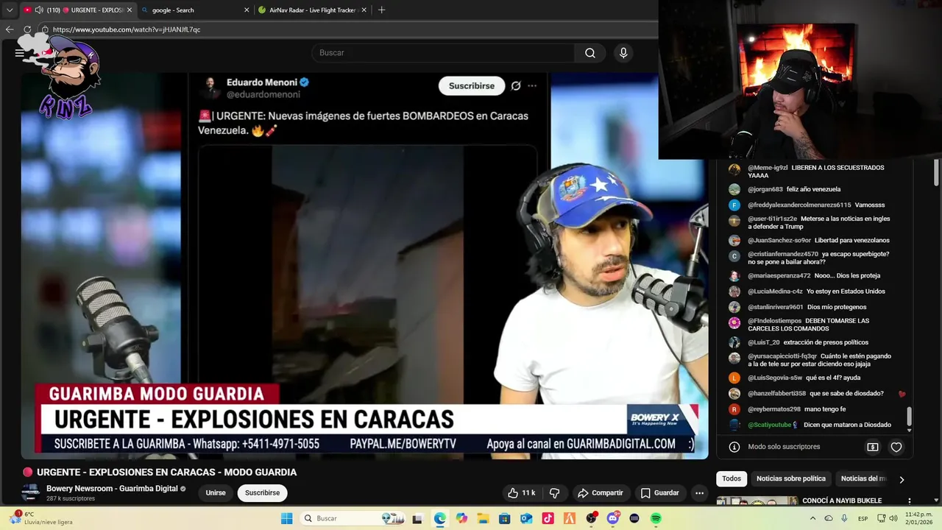Dislike the video with thumbs-down icon
Image resolution: width=942 pixels, height=530 pixels.
[555, 492]
